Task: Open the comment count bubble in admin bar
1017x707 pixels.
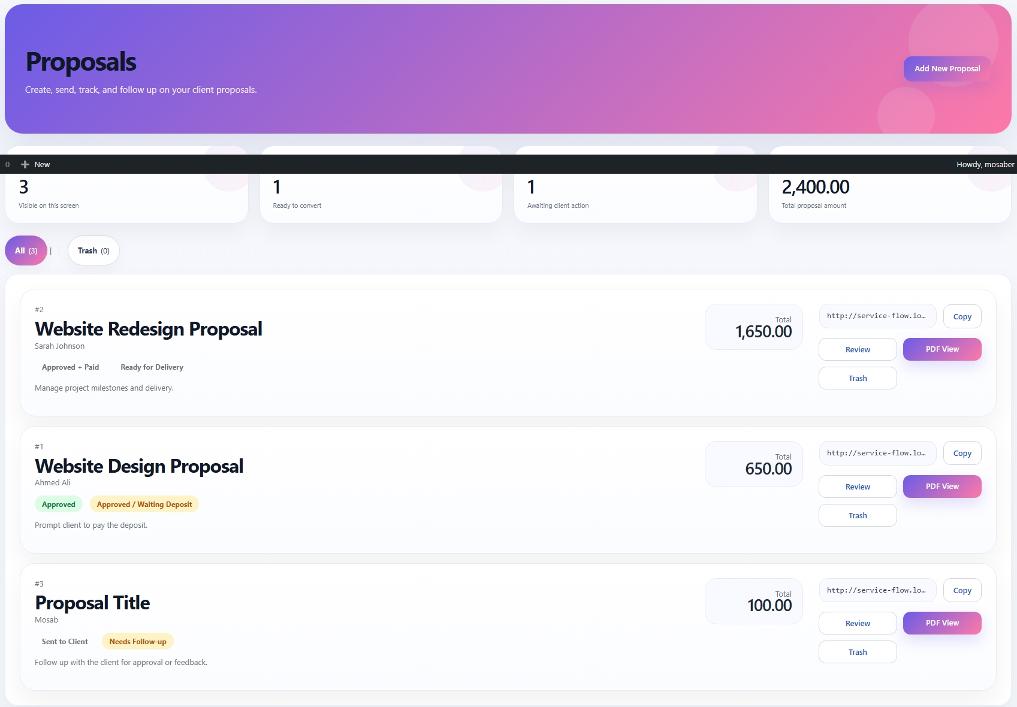Action: (7, 164)
